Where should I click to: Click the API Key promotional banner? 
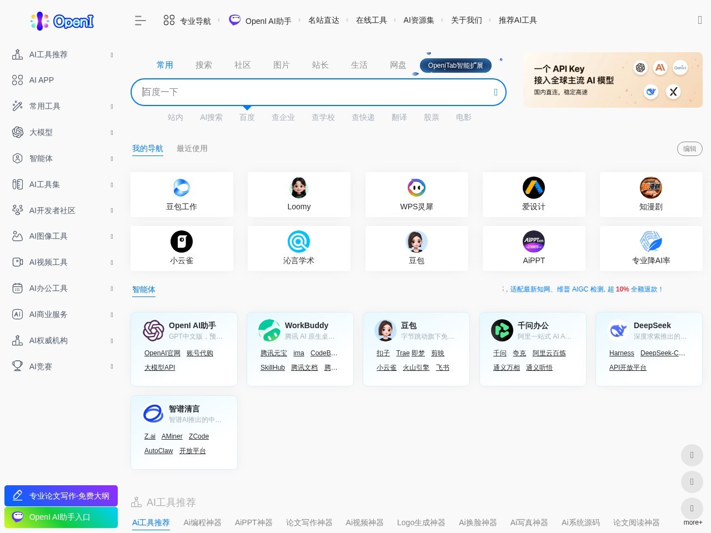(x=613, y=80)
